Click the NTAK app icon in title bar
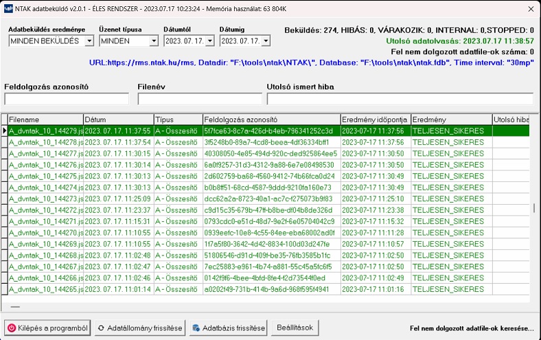 (8, 8)
